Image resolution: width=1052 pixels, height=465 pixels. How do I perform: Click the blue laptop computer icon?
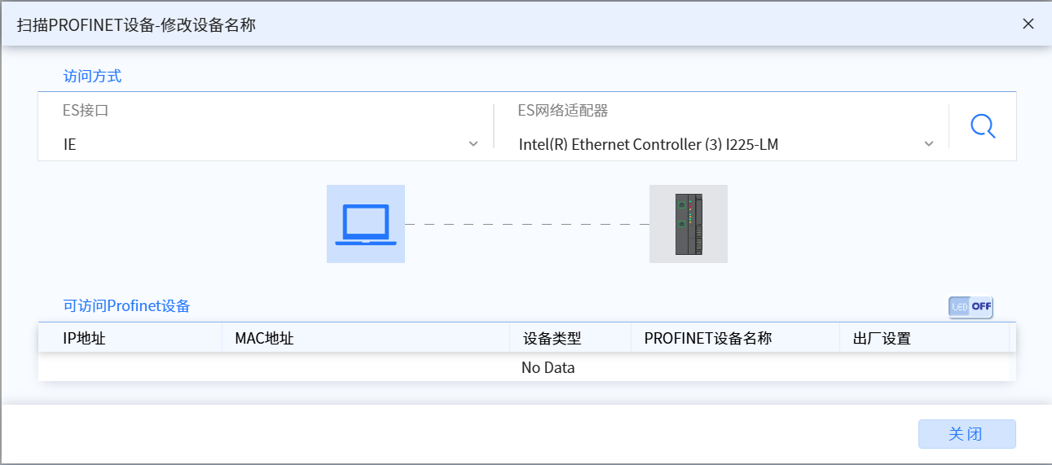pyautogui.click(x=366, y=224)
